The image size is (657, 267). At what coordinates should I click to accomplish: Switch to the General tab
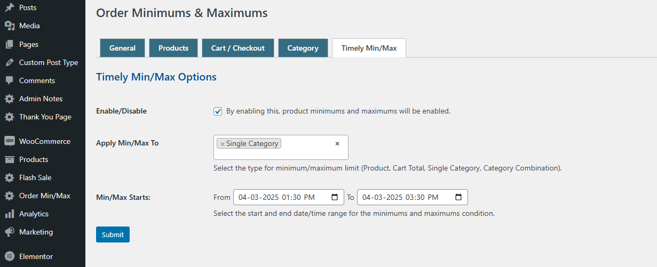[x=122, y=48]
